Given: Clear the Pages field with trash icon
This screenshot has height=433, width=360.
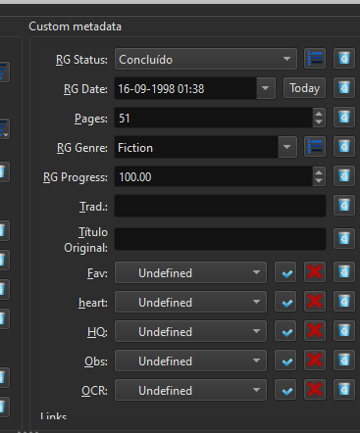Looking at the screenshot, I should coord(344,118).
